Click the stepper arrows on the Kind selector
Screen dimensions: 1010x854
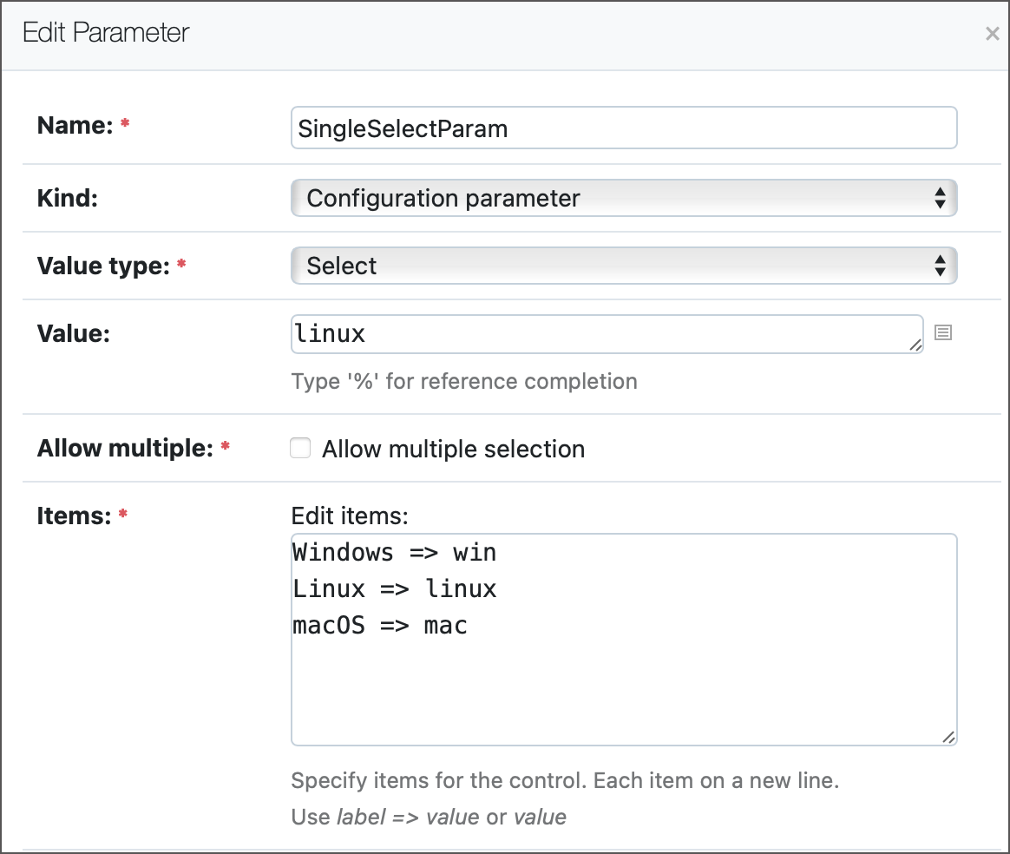tap(941, 198)
